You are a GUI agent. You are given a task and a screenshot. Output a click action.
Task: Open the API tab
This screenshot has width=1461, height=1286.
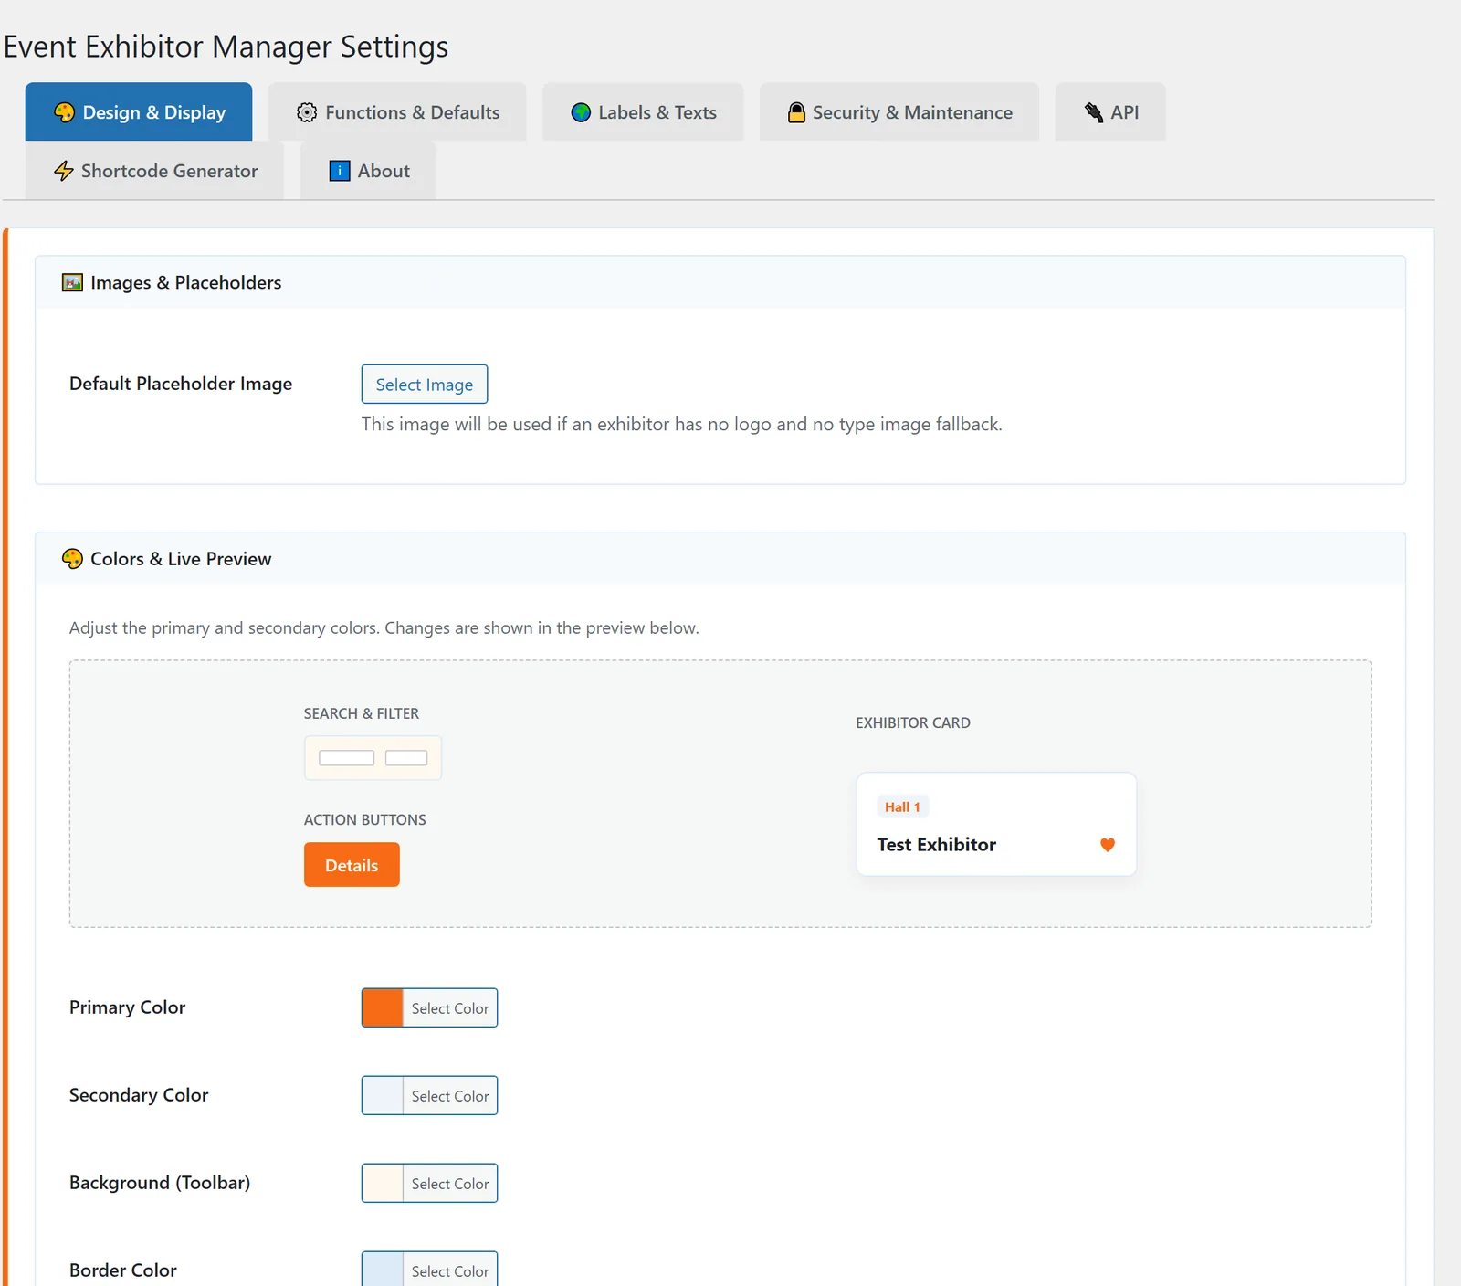tap(1110, 111)
